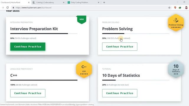Click the '86%' challenges solved text
This screenshot has width=189, height=106.
23,38
